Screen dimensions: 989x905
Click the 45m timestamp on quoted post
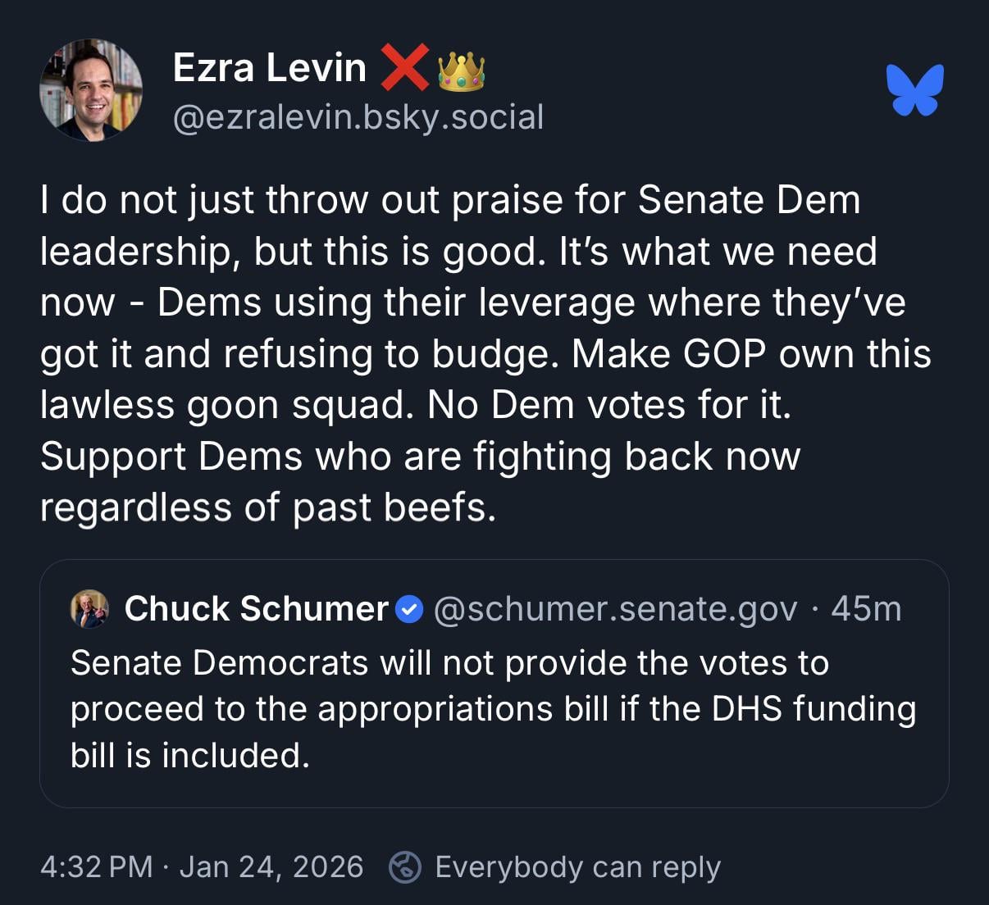(866, 609)
